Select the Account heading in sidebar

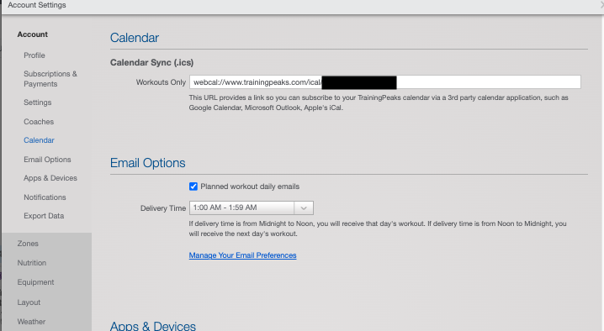(32, 34)
